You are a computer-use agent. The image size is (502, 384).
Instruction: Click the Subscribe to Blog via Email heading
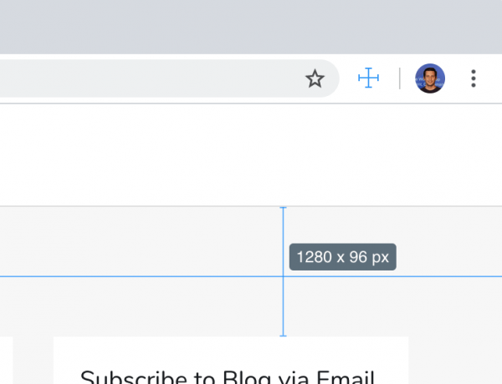coord(228,377)
